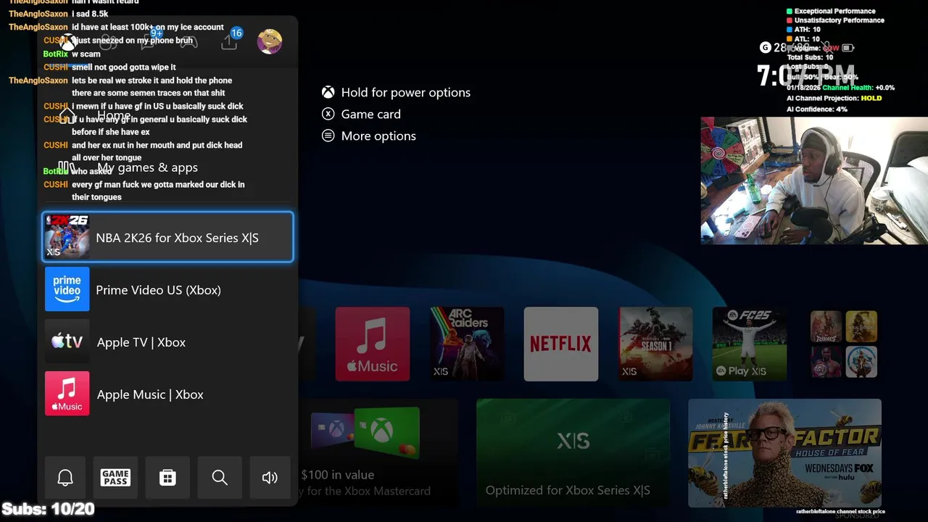Open the Xbox logo tab in guide
The image size is (928, 522).
coord(67,42)
